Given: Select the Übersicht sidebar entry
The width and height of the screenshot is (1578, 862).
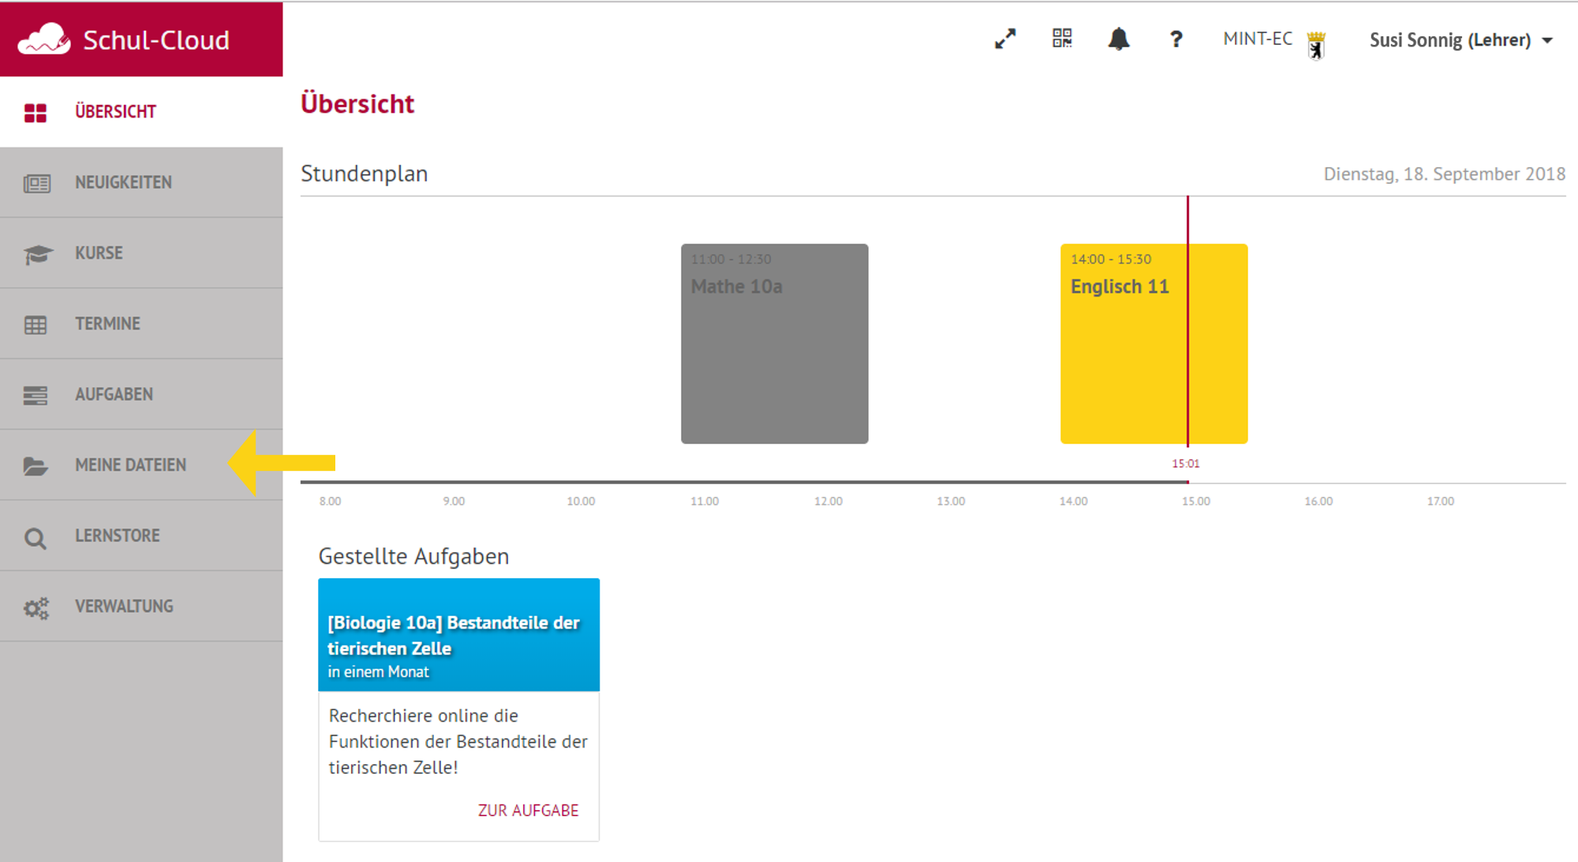Looking at the screenshot, I should pos(141,112).
